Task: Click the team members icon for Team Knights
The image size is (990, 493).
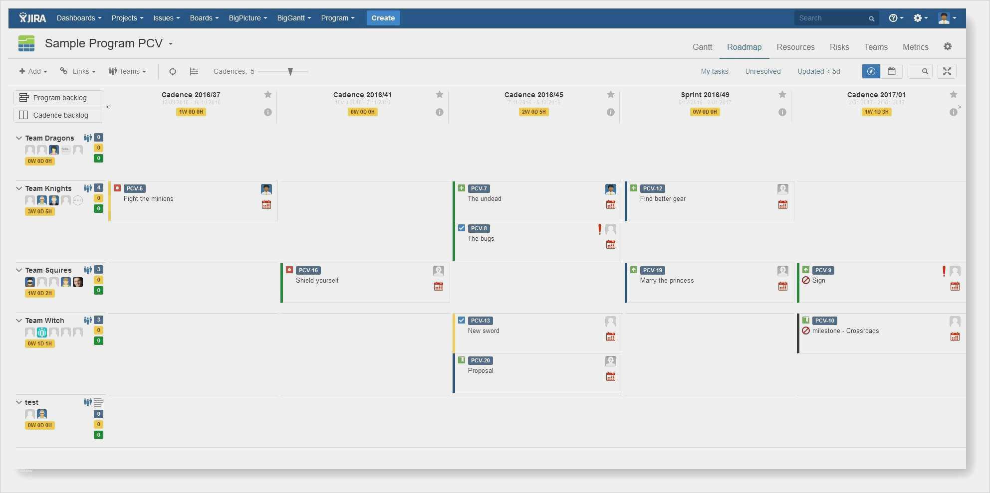Action: pos(87,188)
